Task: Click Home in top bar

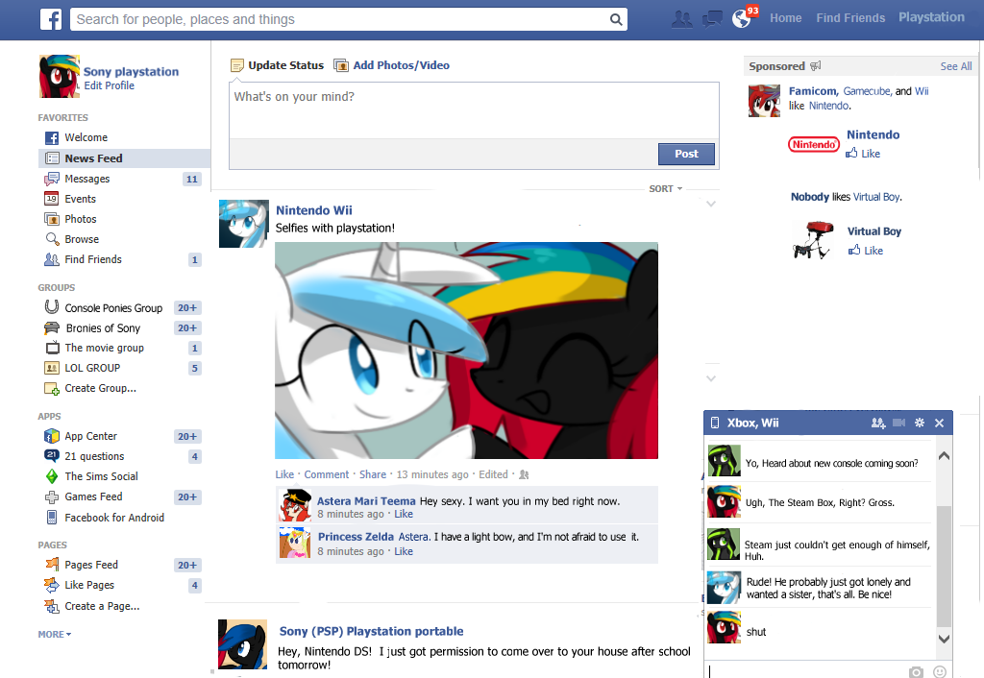Action: tap(786, 18)
